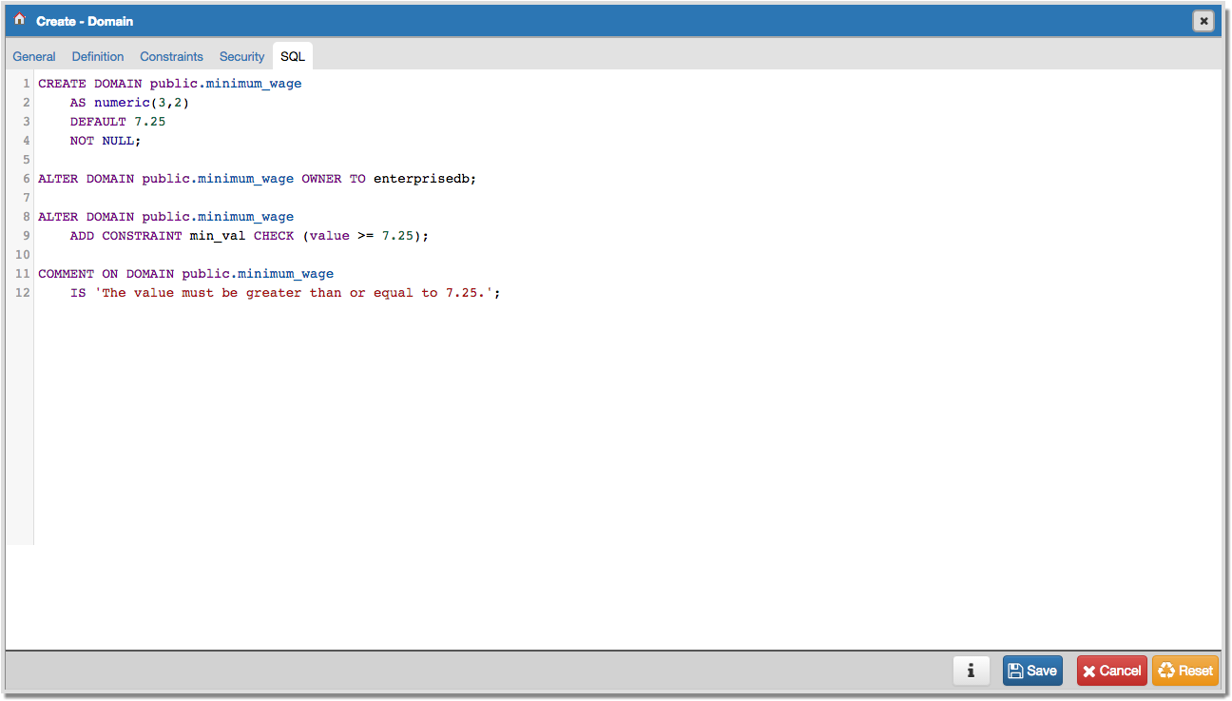Save the new domain
Image resolution: width=1232 pixels, height=701 pixels.
(x=1032, y=671)
